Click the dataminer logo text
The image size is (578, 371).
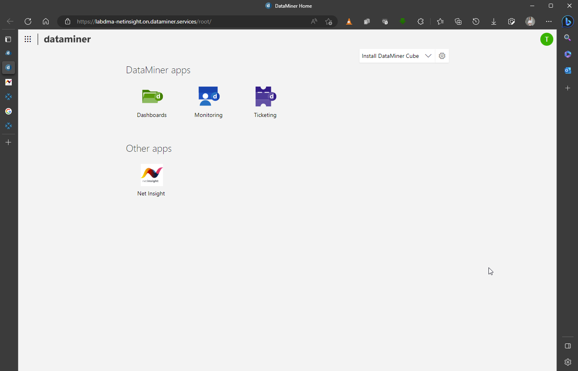(x=67, y=39)
